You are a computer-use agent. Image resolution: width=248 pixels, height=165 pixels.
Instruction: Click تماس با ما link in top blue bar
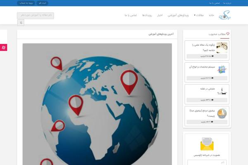pos(215,3)
